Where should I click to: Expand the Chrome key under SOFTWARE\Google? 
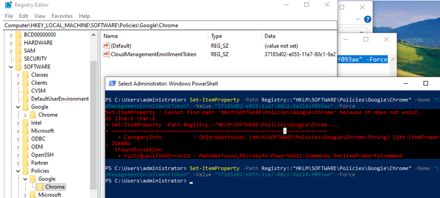pyautogui.click(x=25, y=115)
